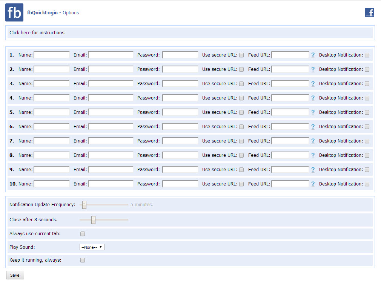Tick the Keep it running, always checkbox

click(x=83, y=260)
